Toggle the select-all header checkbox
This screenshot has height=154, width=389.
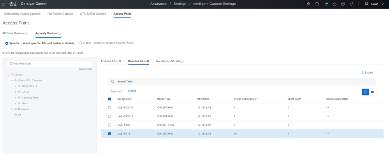pos(110,99)
